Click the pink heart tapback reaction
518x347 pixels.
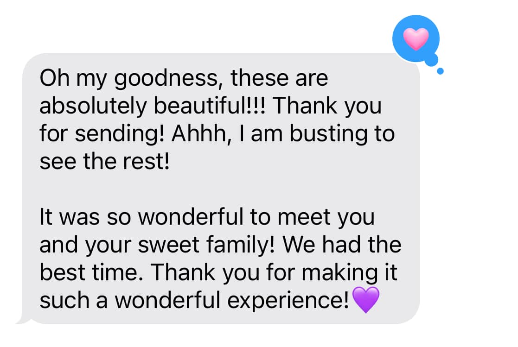[416, 38]
